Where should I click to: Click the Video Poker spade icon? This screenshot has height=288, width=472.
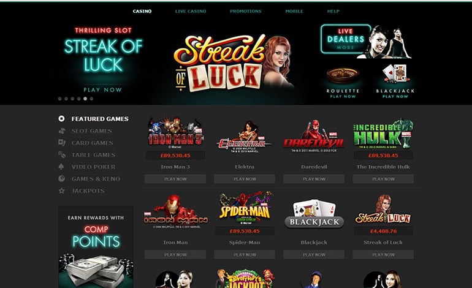pyautogui.click(x=61, y=167)
